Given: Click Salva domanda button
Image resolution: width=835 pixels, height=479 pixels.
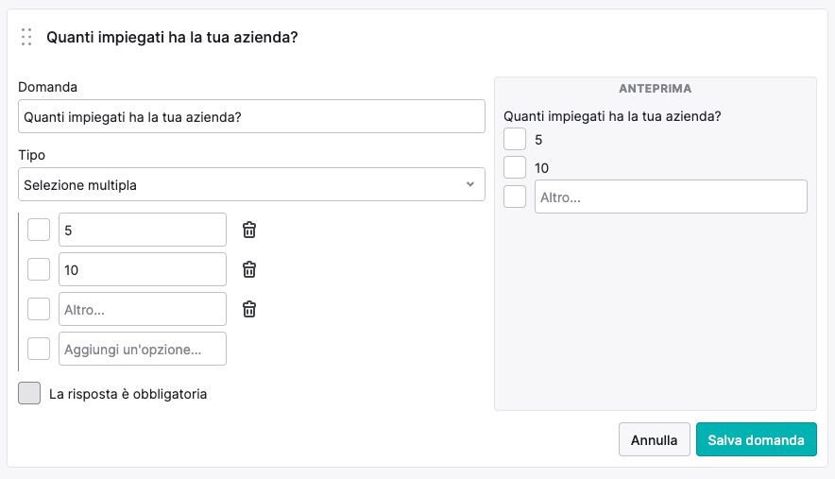Looking at the screenshot, I should tap(757, 439).
